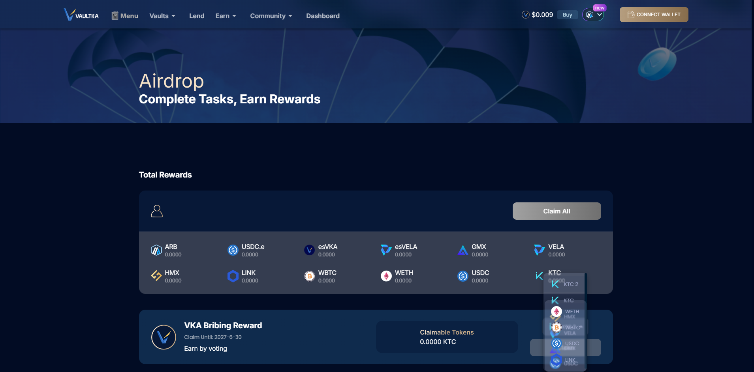
Task: Click the ARB token icon
Action: (156, 250)
